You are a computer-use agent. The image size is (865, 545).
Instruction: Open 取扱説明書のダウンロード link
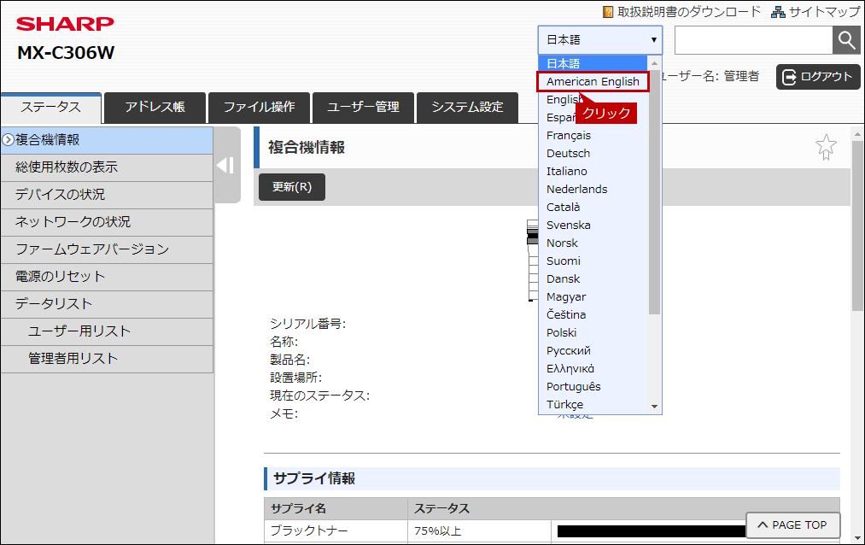(x=689, y=12)
